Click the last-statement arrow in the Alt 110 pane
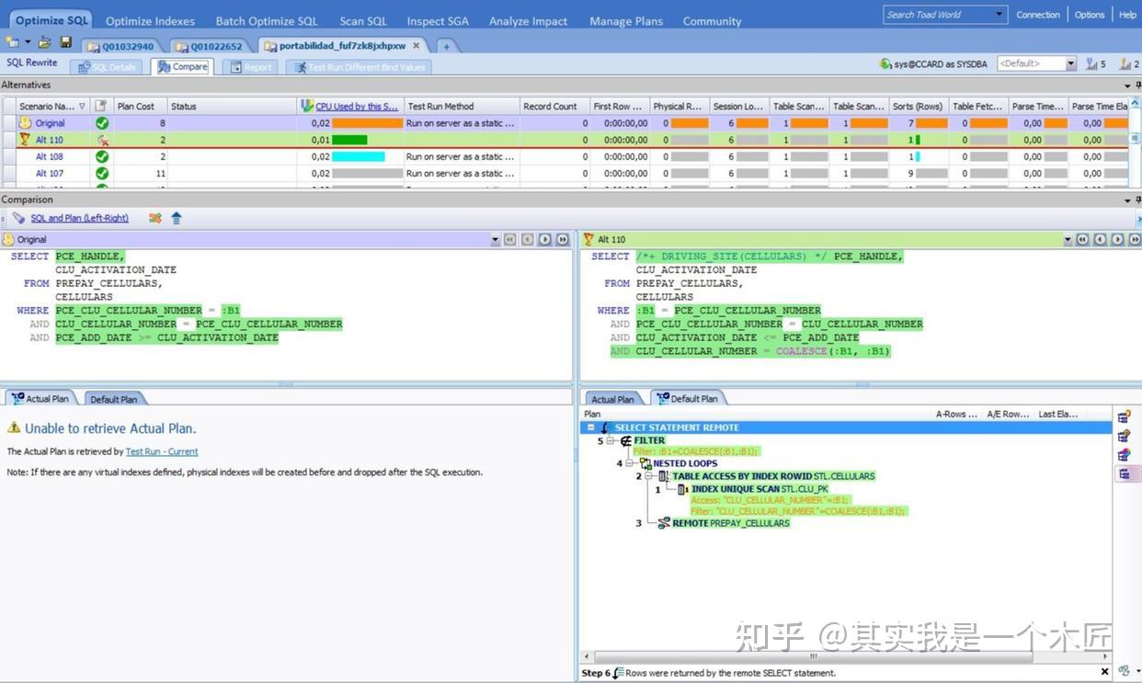This screenshot has width=1142, height=683. [x=1135, y=239]
